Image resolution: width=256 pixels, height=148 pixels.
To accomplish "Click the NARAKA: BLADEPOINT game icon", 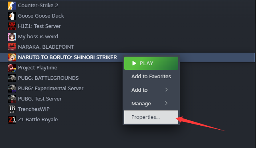I will pos(12,47).
